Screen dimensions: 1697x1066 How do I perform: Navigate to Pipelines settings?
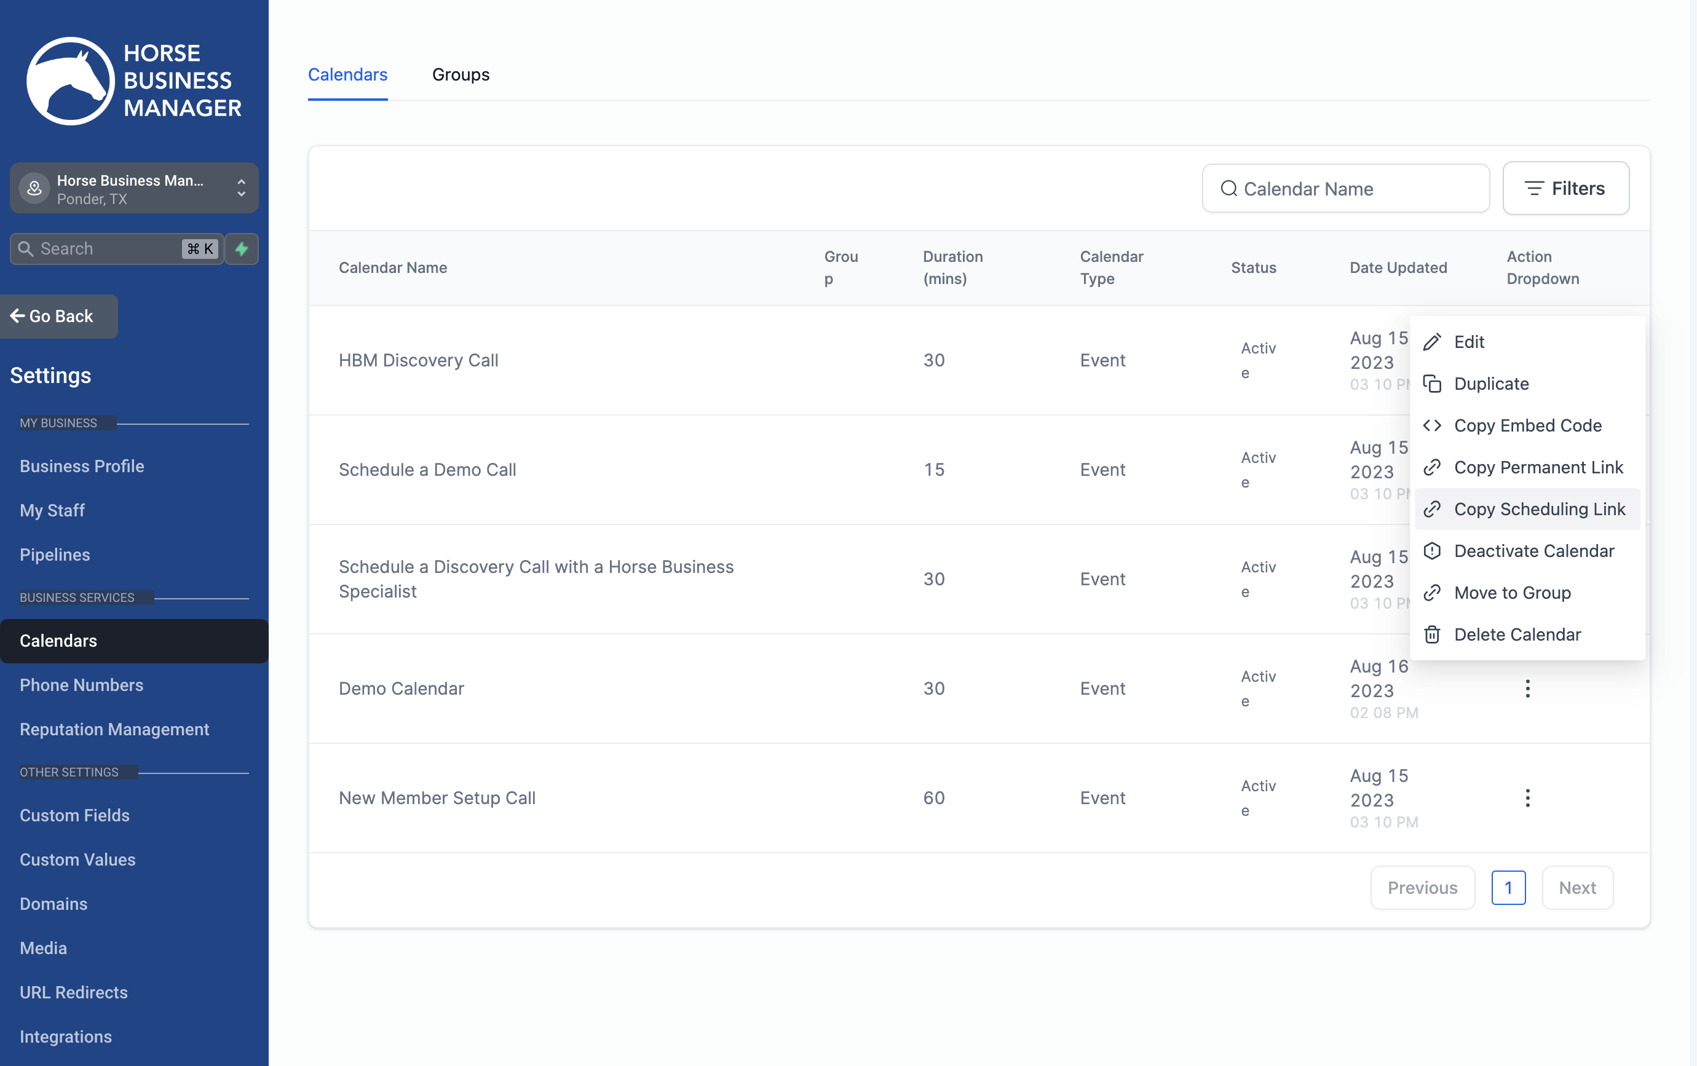tap(55, 555)
